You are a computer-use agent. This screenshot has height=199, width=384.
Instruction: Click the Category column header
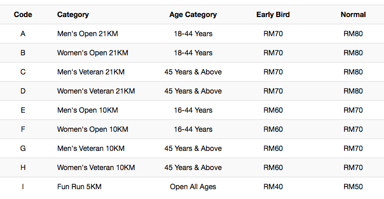pyautogui.click(x=73, y=14)
